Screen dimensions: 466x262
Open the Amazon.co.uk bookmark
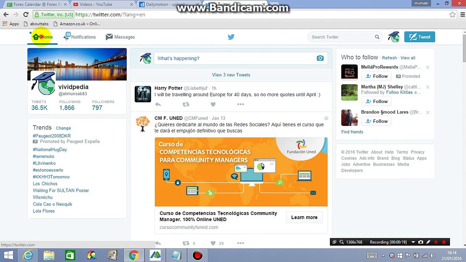77,24
